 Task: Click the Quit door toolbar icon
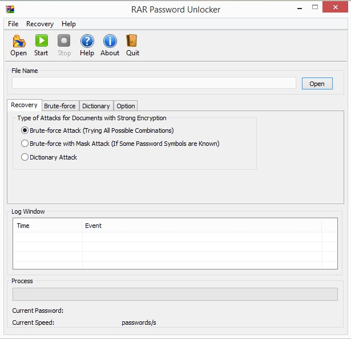(x=132, y=40)
